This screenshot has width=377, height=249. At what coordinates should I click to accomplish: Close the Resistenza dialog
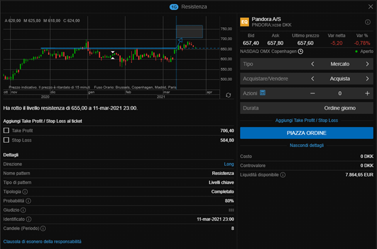point(370,7)
